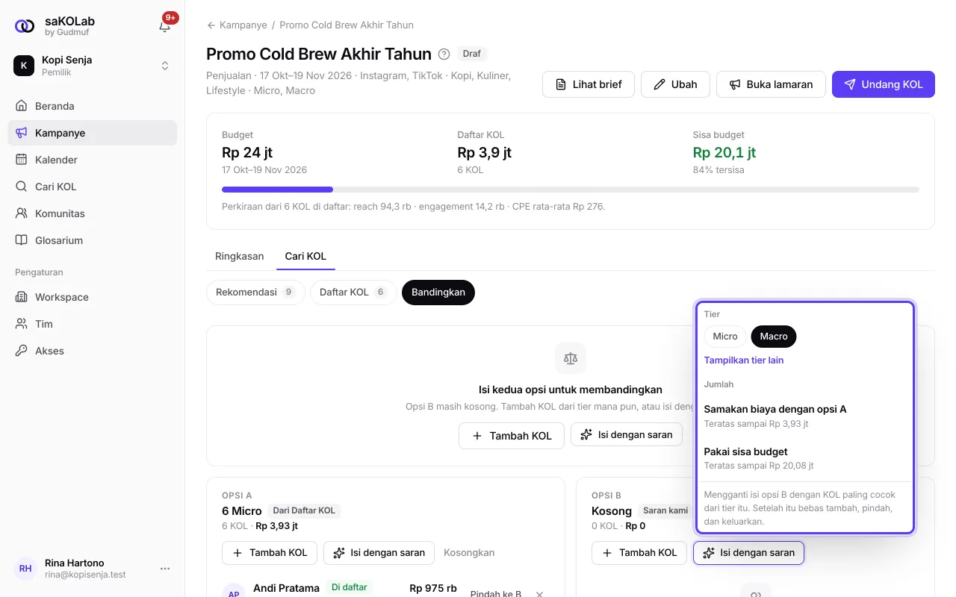Open Kampanye in sidebar
Screen dimensions: 956x597
coord(92,133)
